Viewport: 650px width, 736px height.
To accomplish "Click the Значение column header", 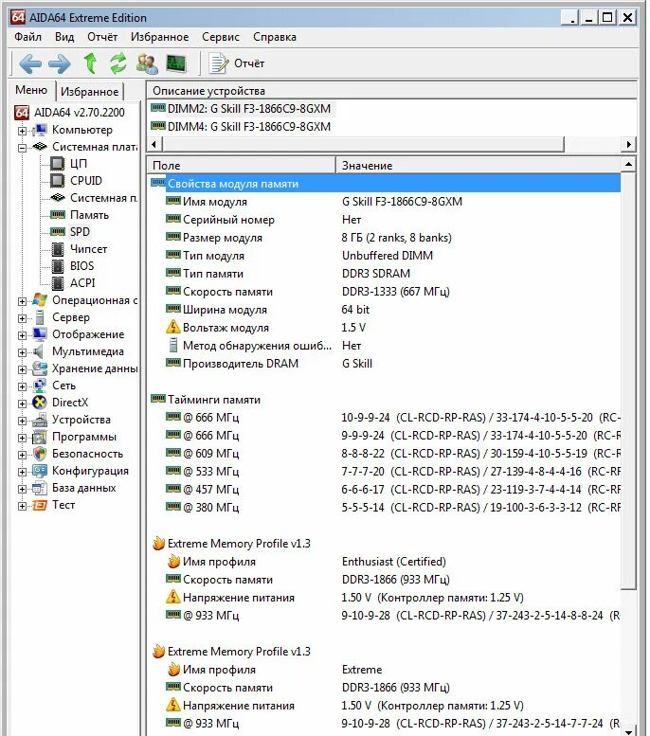I will click(x=478, y=165).
